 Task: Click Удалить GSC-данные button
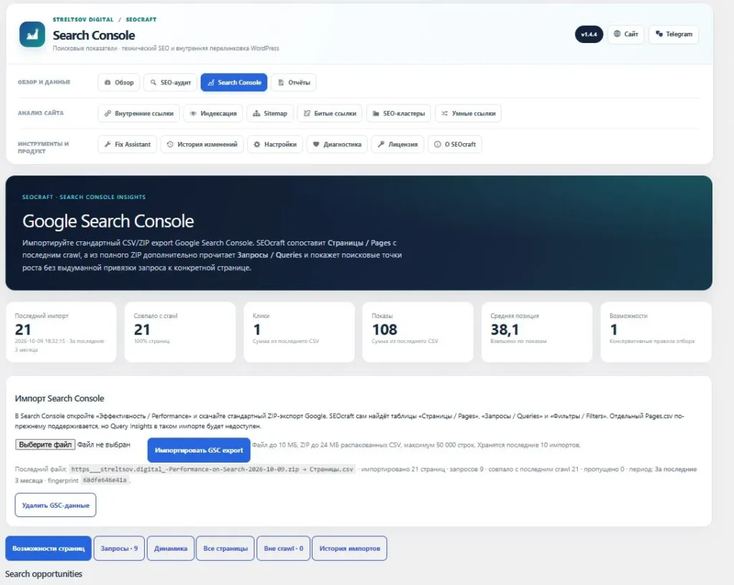click(x=56, y=505)
